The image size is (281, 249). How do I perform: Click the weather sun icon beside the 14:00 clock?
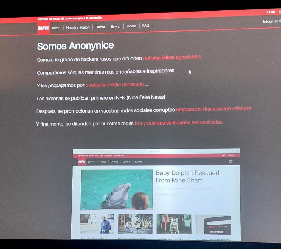[279, 12]
